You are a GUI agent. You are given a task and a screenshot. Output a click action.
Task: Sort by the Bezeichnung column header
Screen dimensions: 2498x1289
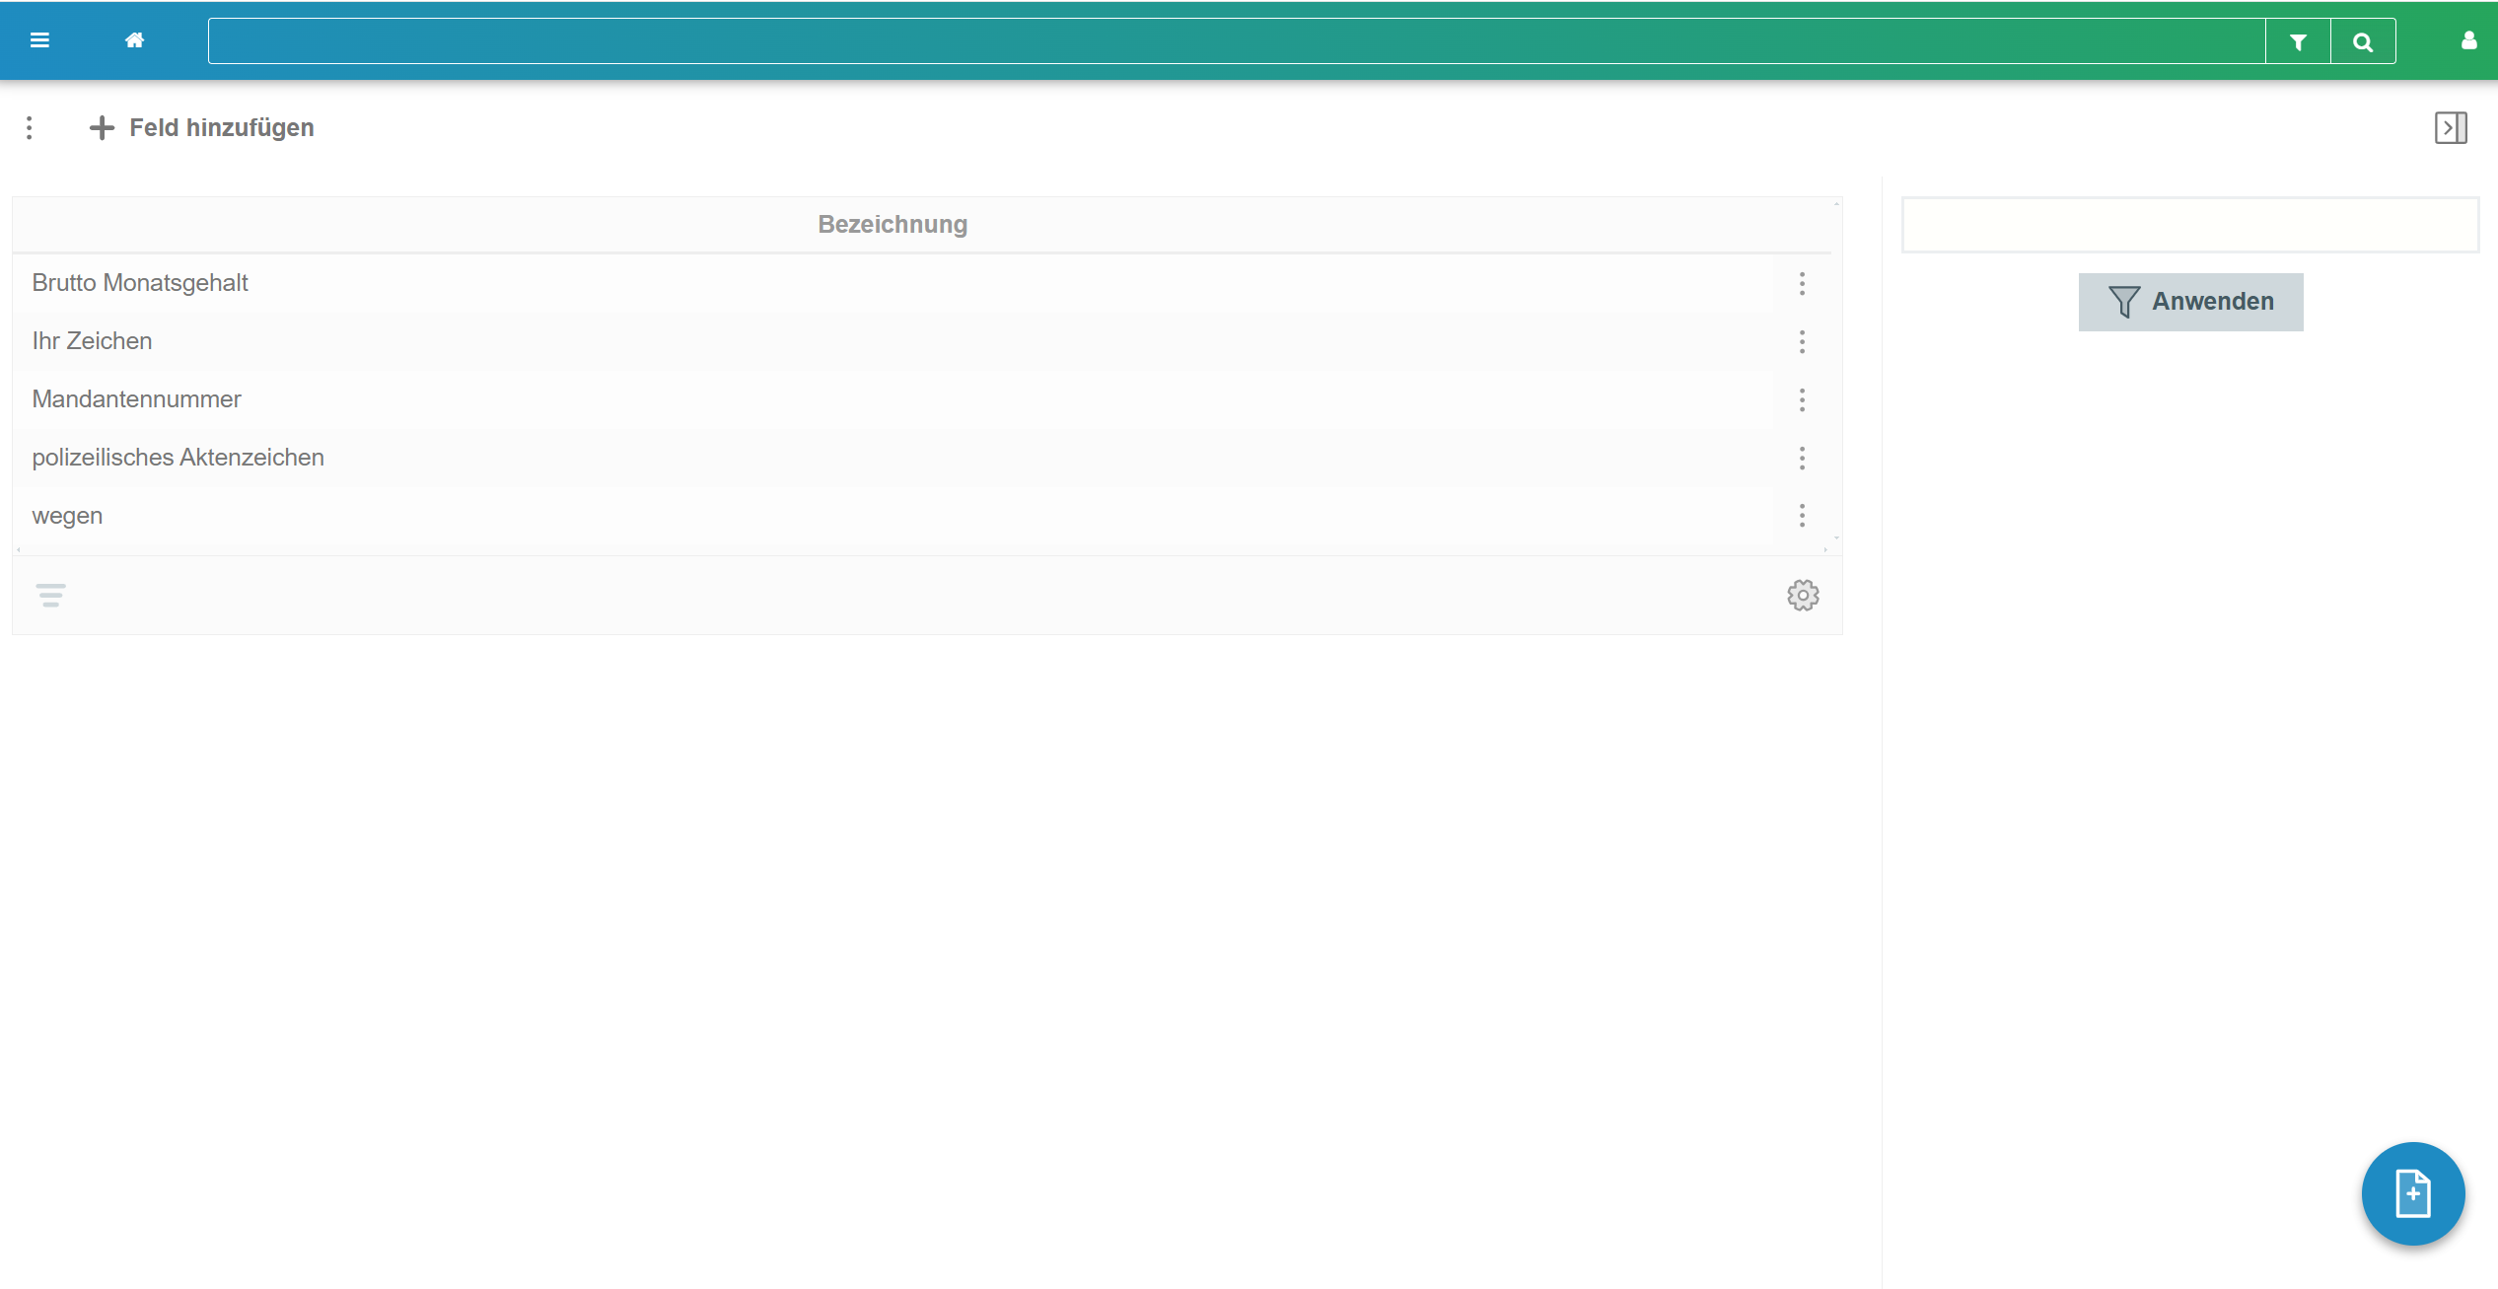tap(892, 225)
